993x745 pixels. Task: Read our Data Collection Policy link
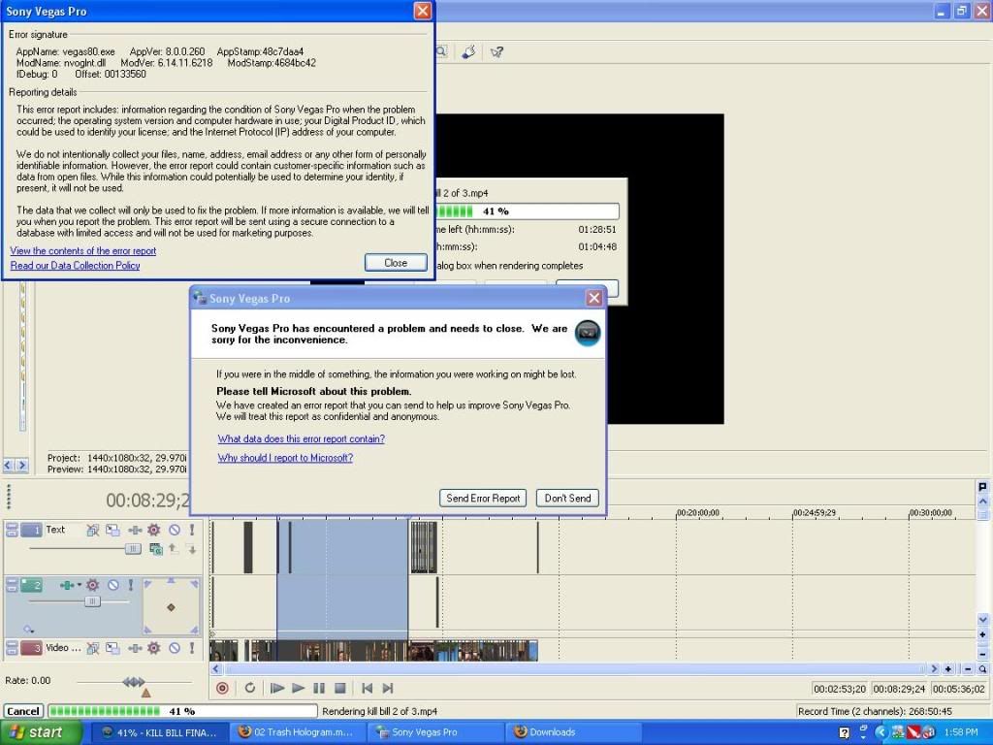point(76,266)
